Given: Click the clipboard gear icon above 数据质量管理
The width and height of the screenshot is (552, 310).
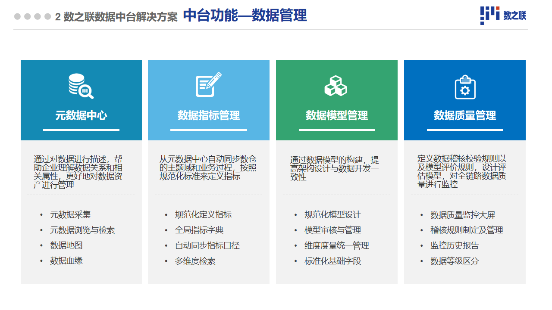Looking at the screenshot, I should tap(465, 87).
